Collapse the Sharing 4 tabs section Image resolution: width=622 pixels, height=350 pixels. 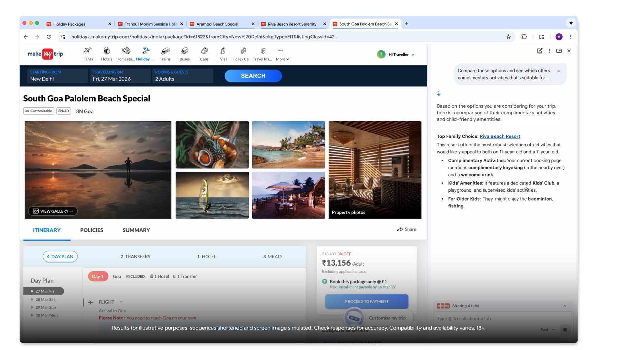[x=564, y=306]
